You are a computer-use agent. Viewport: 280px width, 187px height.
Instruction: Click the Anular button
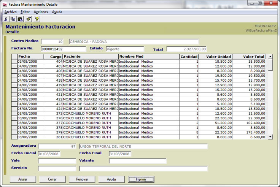click(x=23, y=179)
